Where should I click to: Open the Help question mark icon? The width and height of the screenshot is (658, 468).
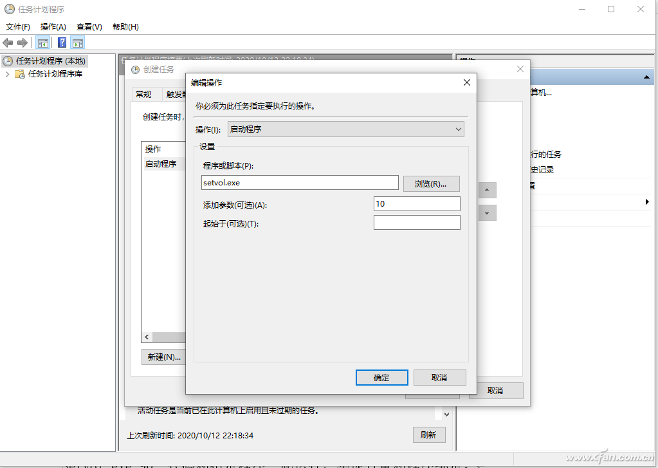[62, 42]
